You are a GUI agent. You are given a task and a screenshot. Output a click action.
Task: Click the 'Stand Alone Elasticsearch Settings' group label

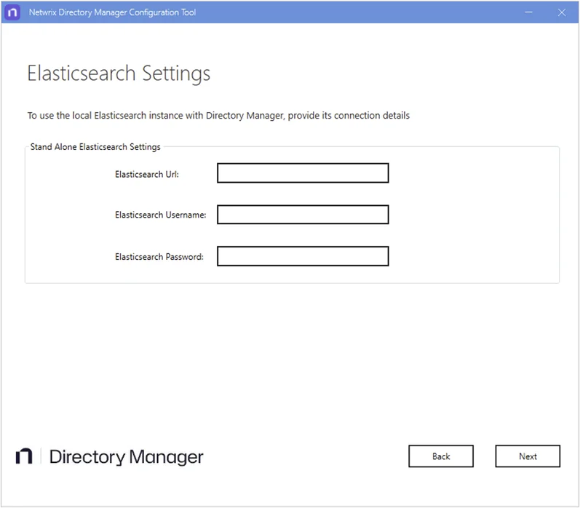pyautogui.click(x=95, y=147)
